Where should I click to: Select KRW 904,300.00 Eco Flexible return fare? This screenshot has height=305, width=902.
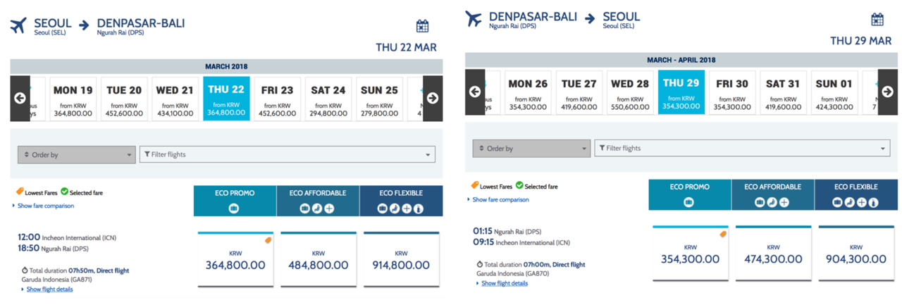click(x=856, y=252)
